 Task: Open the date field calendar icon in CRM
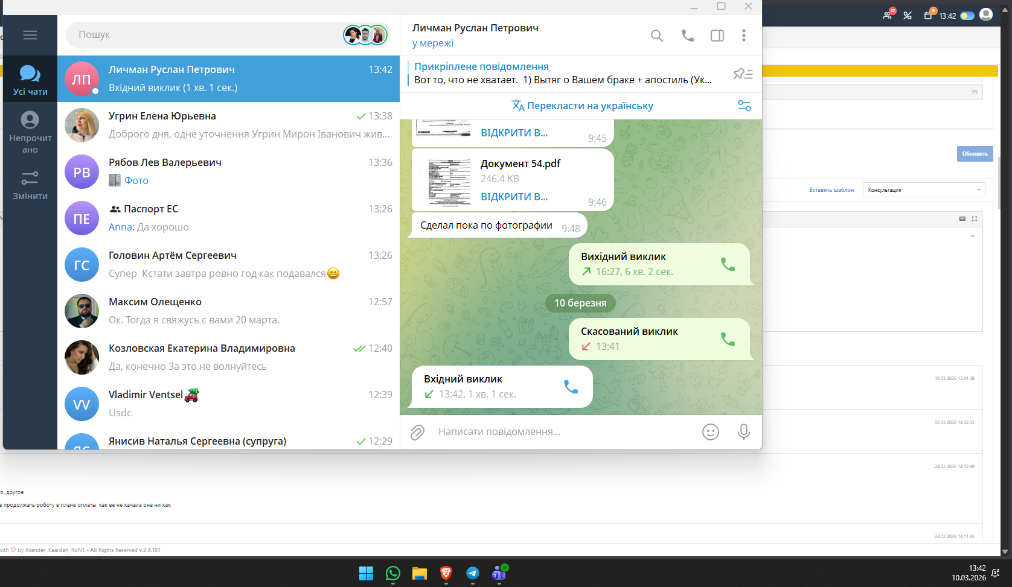click(x=975, y=92)
